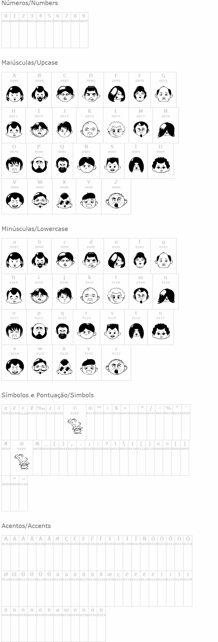Select the at-sign logo glyph 0064
This screenshot has height=642, width=218.
tap(22, 461)
